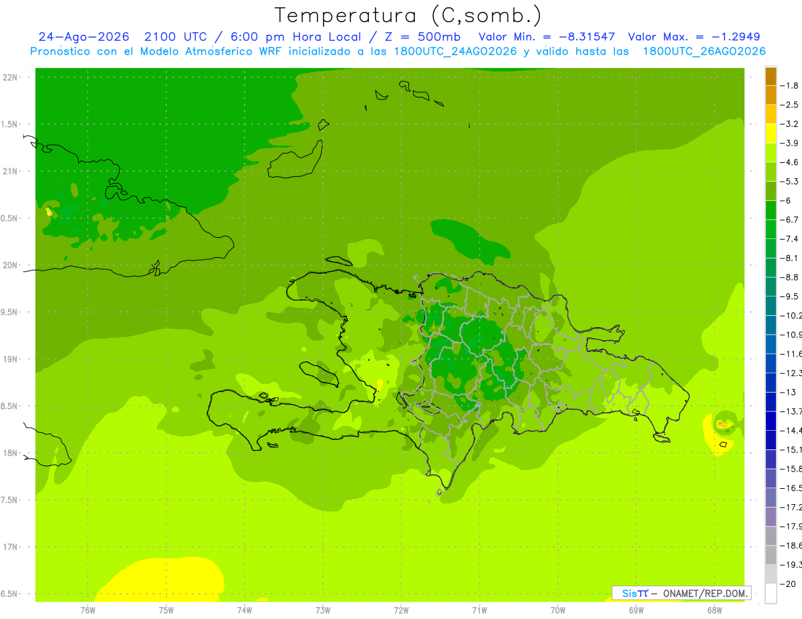Select the lime swatch between -3.9 and -4.6

(771, 153)
